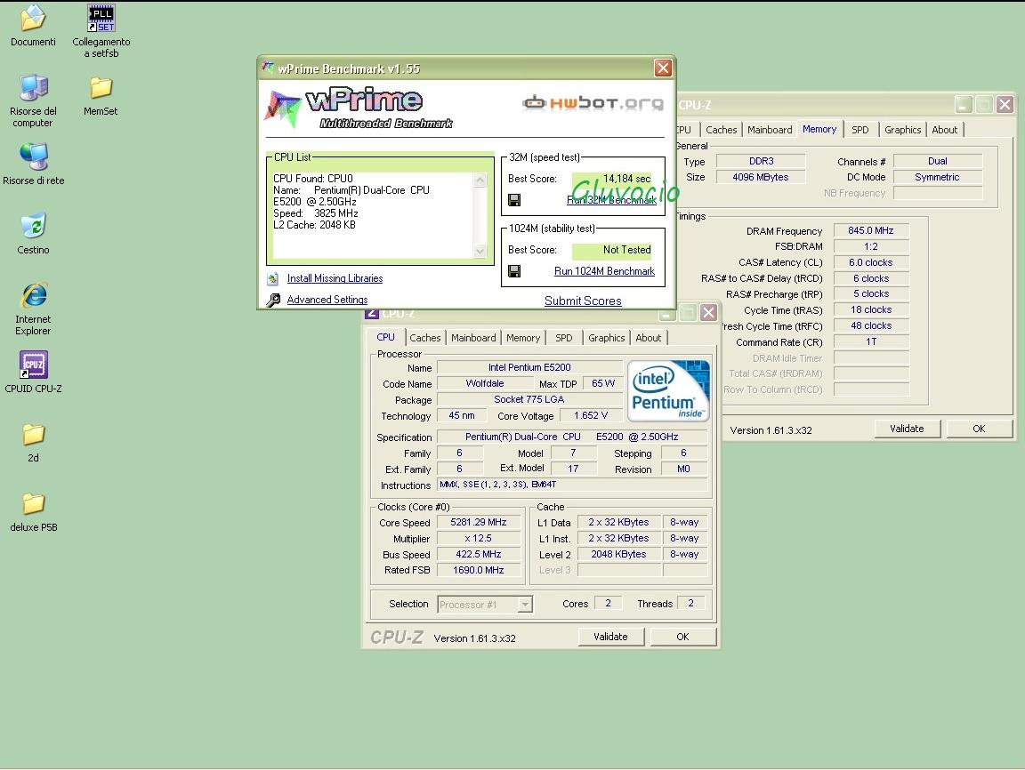Screen dimensions: 1025x770
Task: Click memory Size 4096 MBytes value
Action: [760, 177]
